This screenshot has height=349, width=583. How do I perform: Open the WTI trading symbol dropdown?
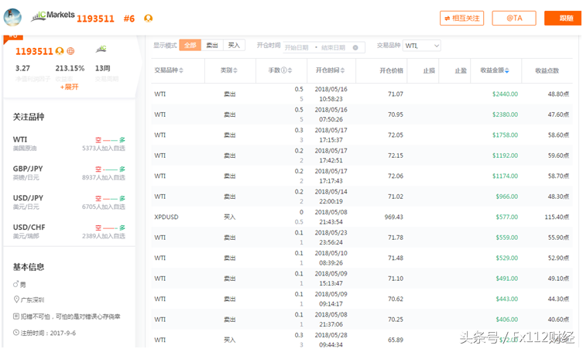pyautogui.click(x=422, y=46)
